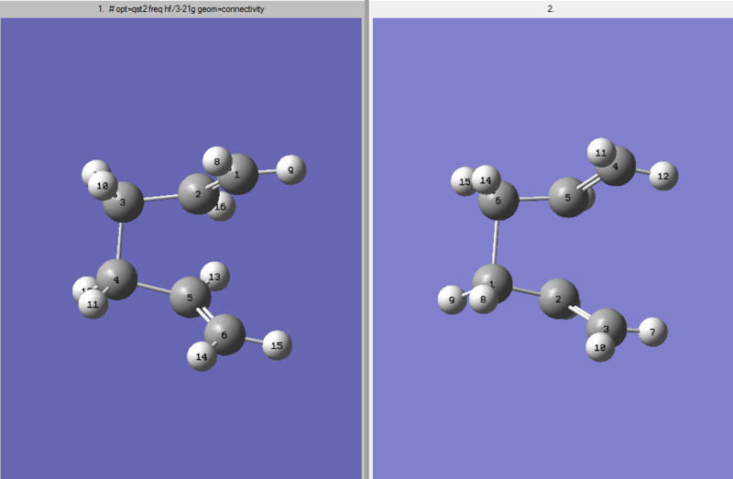Image resolution: width=733 pixels, height=479 pixels.
Task: Click the C6–C5 bond in view 2
Action: point(533,199)
